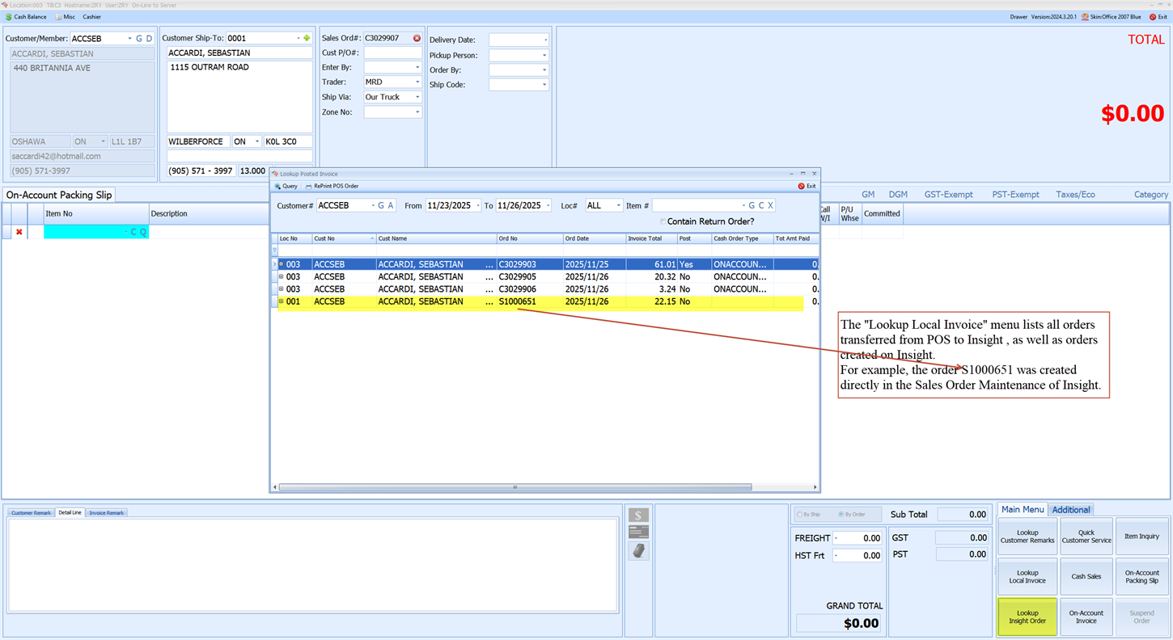Click the red X to delete the packing slip line
The height and width of the screenshot is (640, 1173).
[19, 232]
